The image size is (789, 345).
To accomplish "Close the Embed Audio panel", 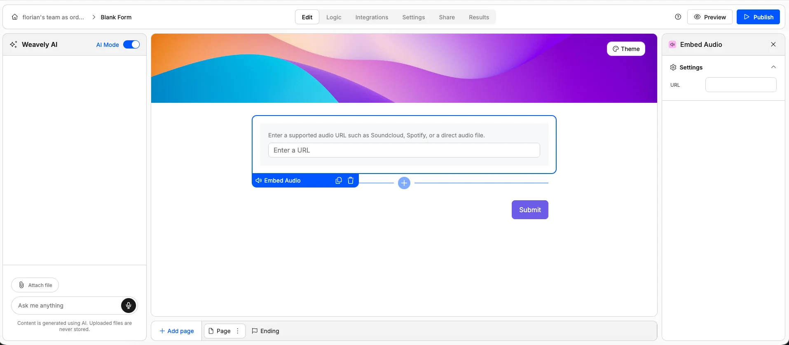I will click(773, 44).
